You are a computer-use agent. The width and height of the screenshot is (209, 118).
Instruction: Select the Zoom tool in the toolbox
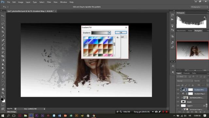3,93
